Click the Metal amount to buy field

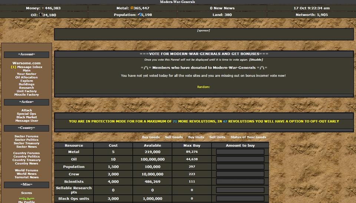[240, 152]
